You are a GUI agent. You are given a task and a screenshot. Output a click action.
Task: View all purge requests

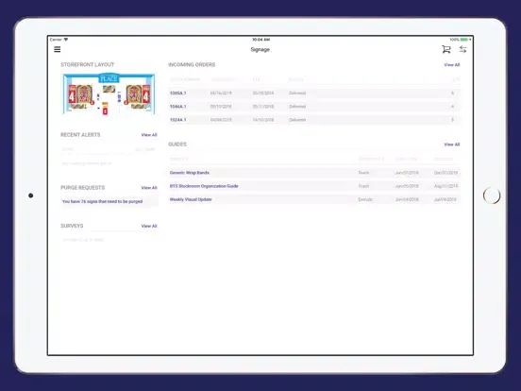149,188
